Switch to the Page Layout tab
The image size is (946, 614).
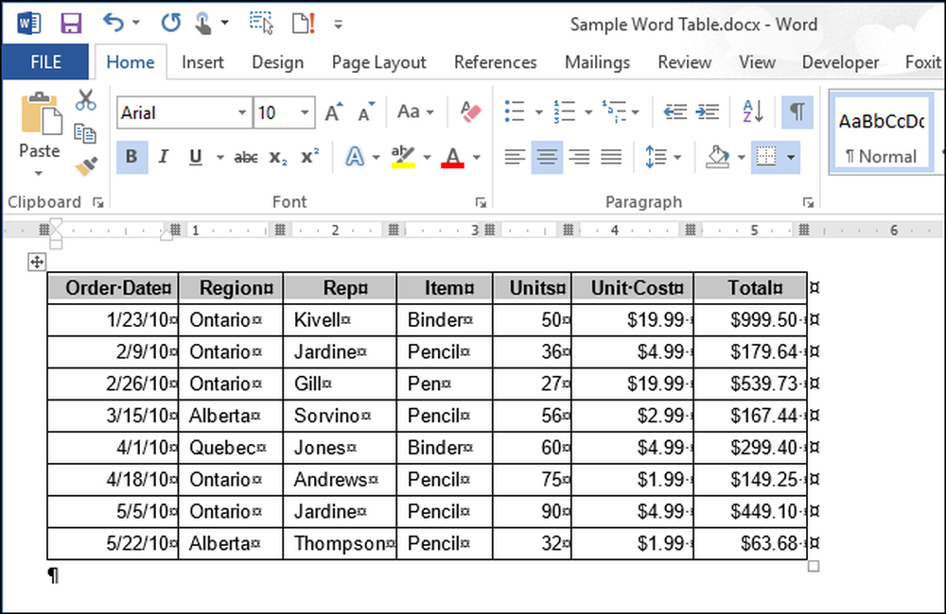pyautogui.click(x=379, y=62)
